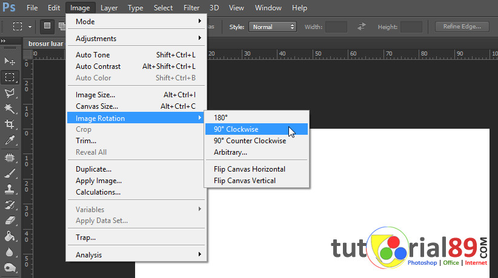
Task: Click the Height input field
Action: click(x=411, y=27)
